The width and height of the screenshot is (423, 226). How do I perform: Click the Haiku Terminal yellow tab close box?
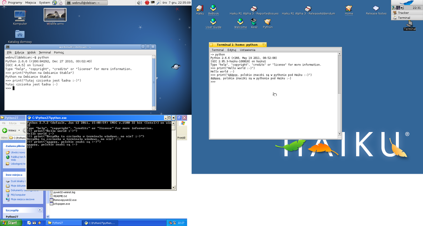(211, 45)
